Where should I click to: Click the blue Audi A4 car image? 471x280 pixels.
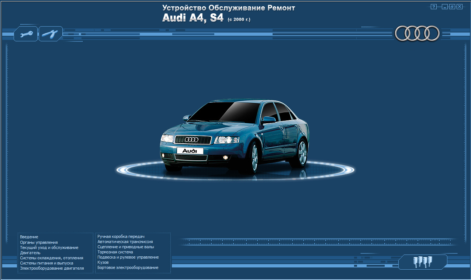235,136
